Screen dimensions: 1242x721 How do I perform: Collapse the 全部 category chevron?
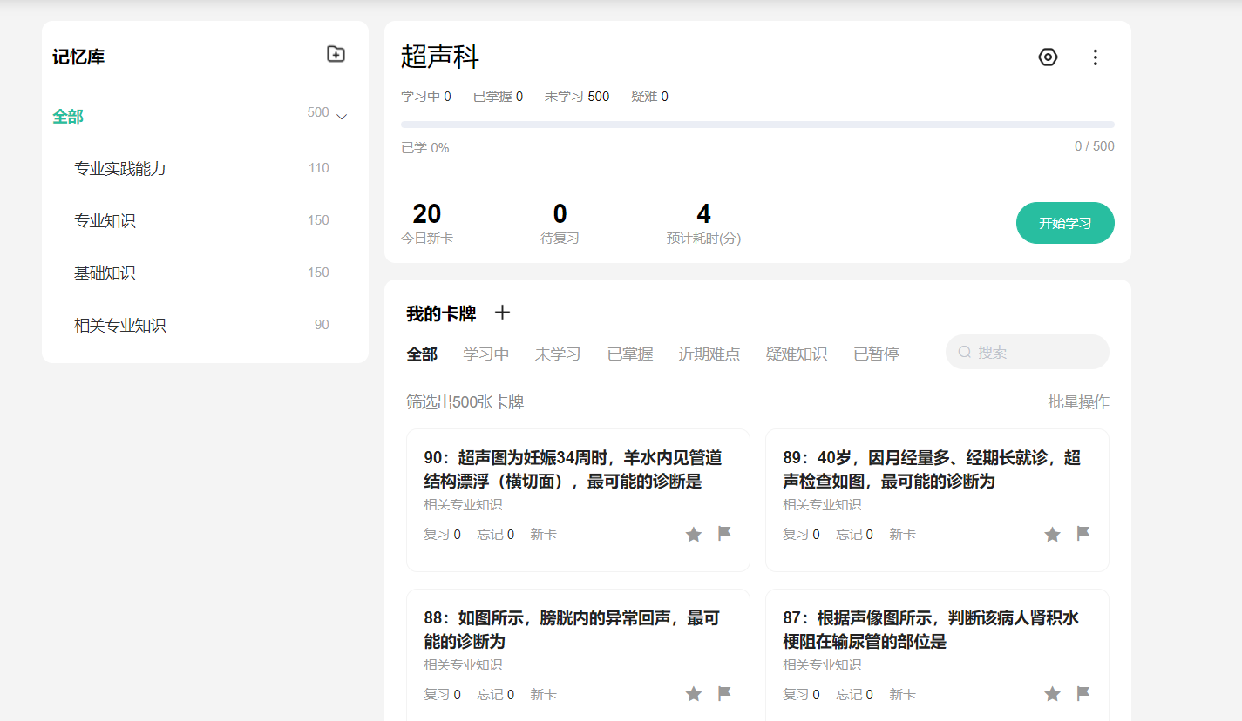point(342,117)
